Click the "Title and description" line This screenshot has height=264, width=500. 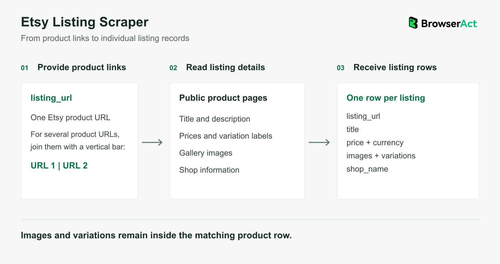click(215, 119)
